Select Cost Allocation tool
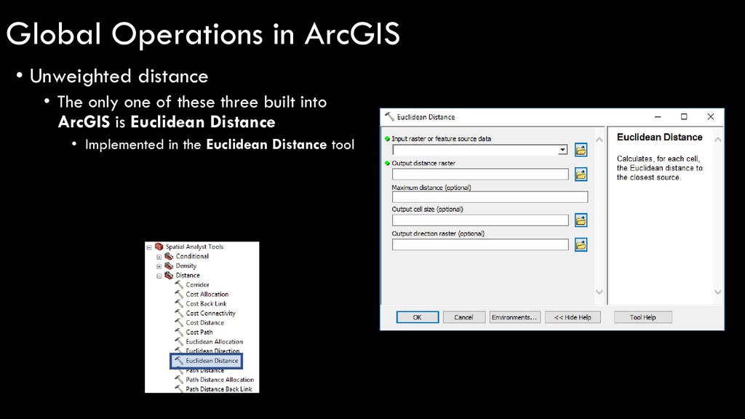Screen dimensions: 745x419 [x=207, y=294]
